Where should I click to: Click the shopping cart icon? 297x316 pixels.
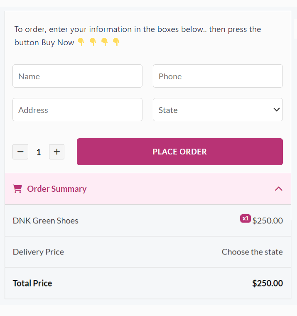pos(17,189)
